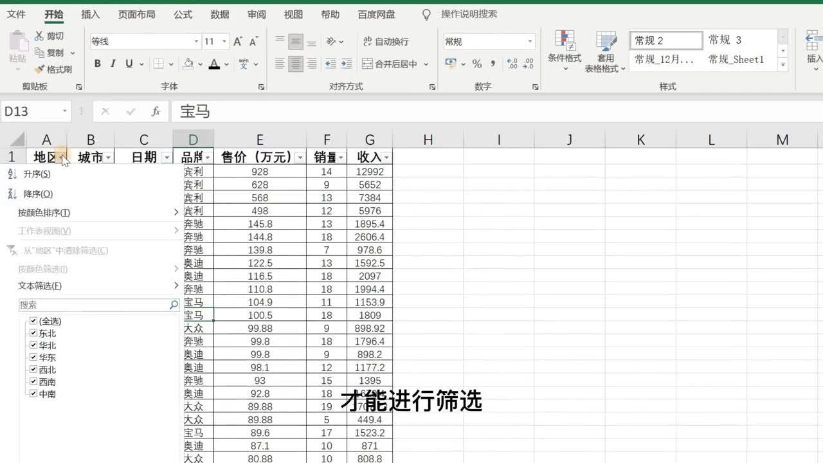Apply the red font color A
This screenshot has width=823, height=463.
pos(214,64)
